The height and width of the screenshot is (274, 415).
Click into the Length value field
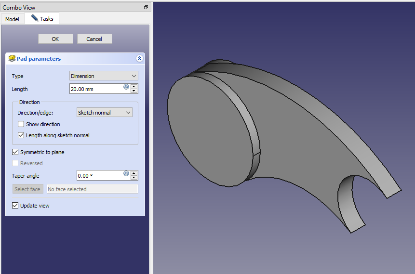(95, 89)
